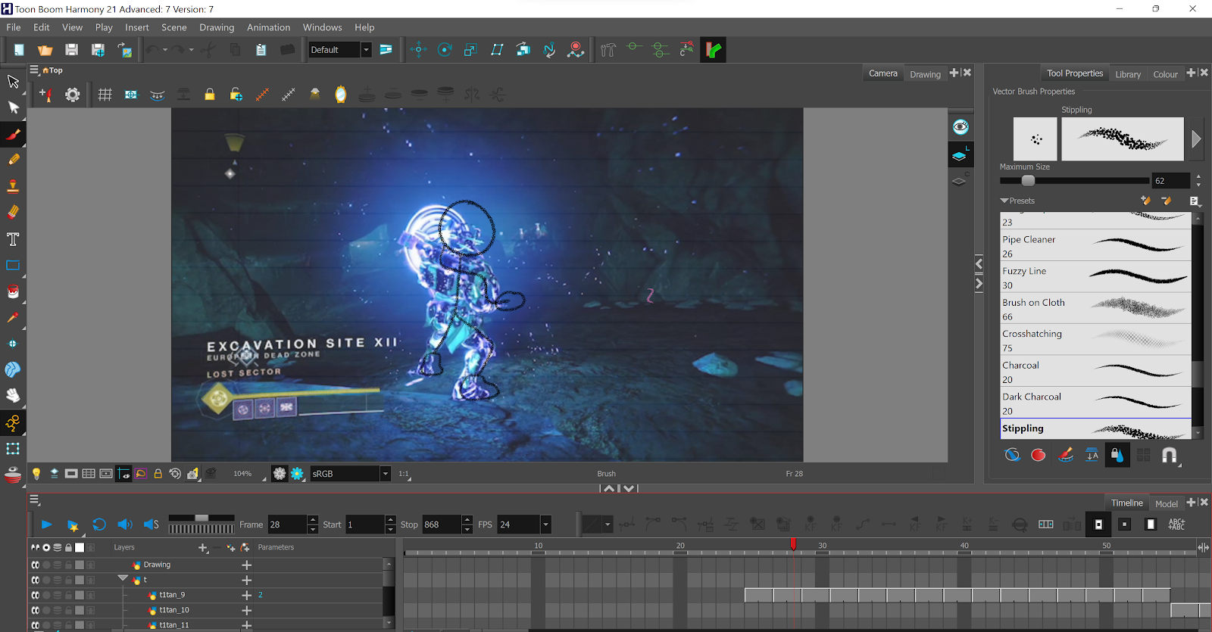Switch to the Drawing view tab
Viewport: 1212px width, 632px height.
(x=925, y=74)
